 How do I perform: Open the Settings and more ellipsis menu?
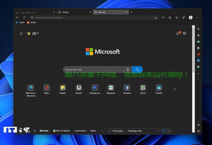pyautogui.click(x=197, y=17)
